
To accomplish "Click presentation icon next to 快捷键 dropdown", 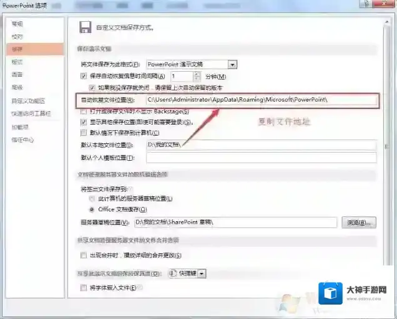I will (x=174, y=274).
